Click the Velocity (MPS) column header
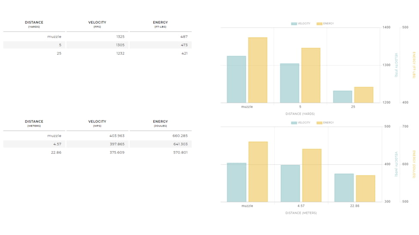 tap(97, 123)
